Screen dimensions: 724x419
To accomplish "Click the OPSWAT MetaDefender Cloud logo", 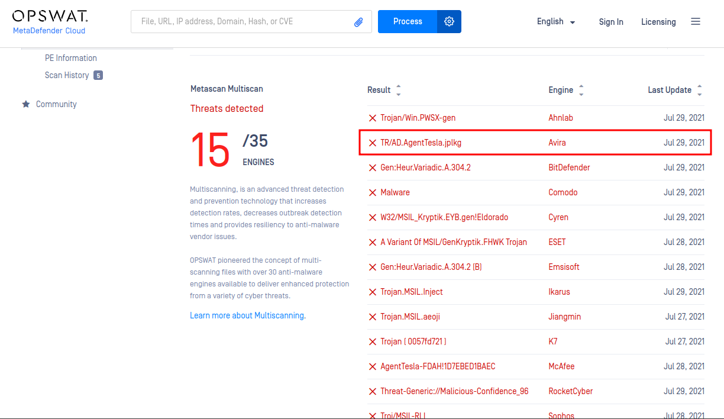I will point(50,22).
